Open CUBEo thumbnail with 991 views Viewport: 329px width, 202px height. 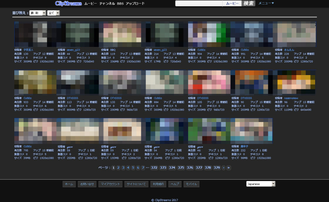tap(252, 34)
